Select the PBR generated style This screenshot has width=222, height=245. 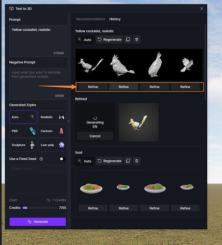pos(23,131)
